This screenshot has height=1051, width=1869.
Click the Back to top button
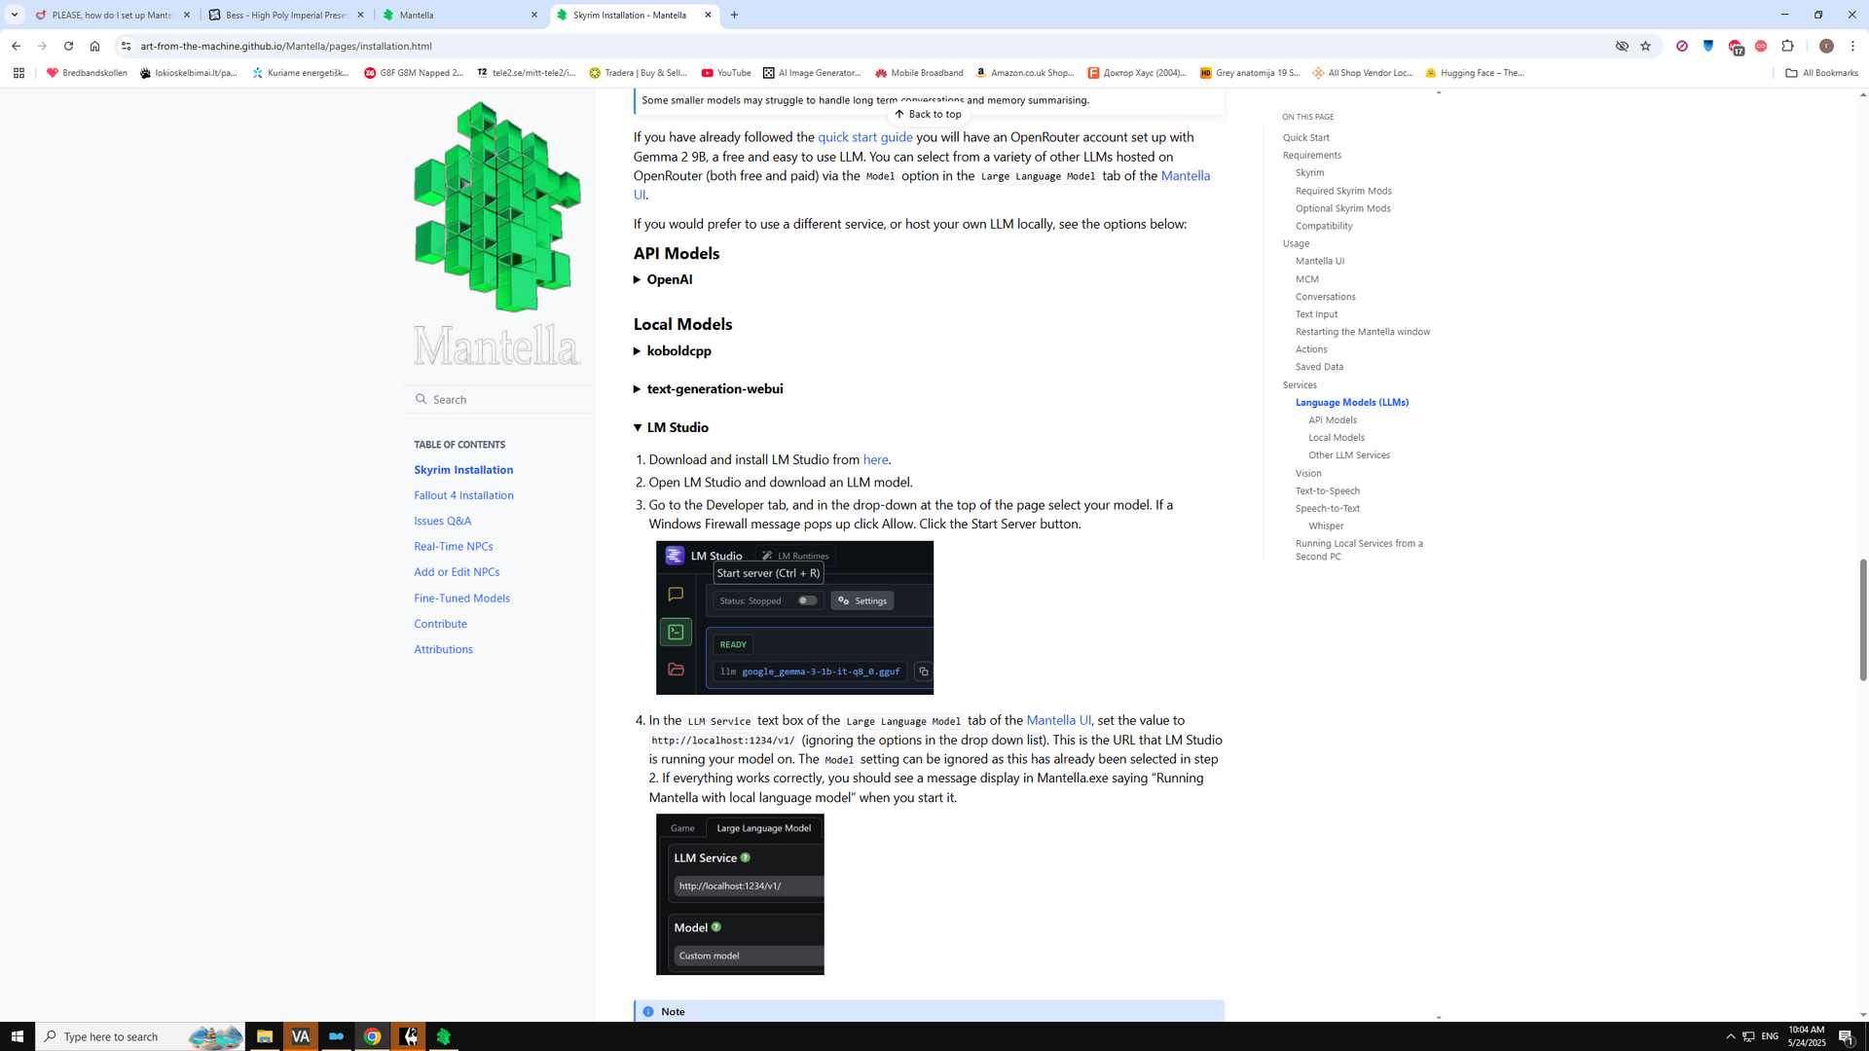click(x=928, y=114)
